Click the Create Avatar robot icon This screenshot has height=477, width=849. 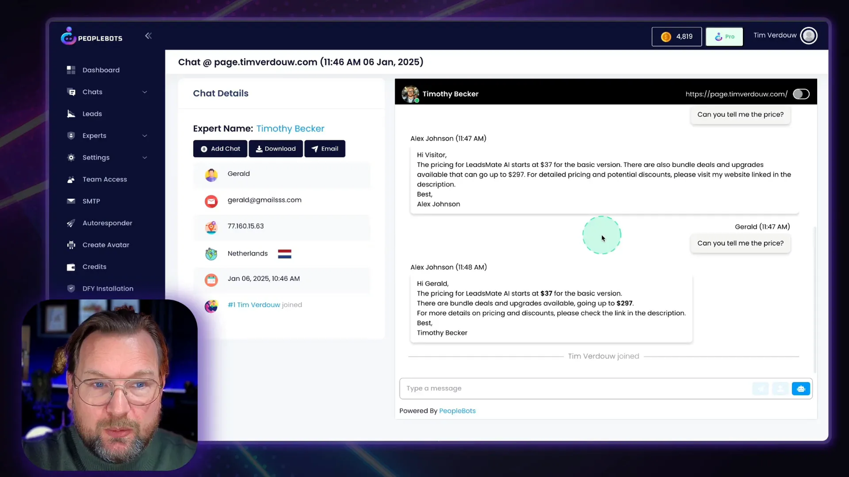(71, 245)
